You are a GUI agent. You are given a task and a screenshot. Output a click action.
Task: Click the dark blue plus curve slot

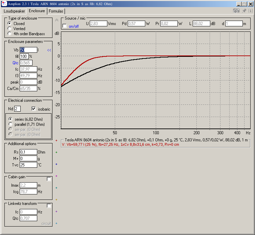pyautogui.click(x=57, y=164)
